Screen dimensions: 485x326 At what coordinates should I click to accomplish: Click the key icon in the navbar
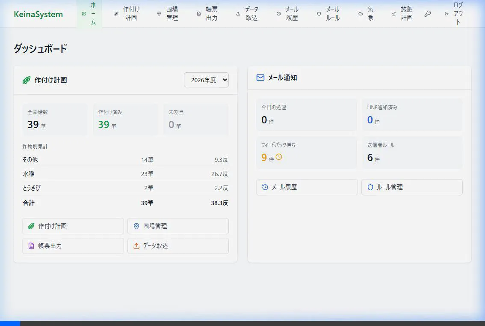click(x=427, y=14)
